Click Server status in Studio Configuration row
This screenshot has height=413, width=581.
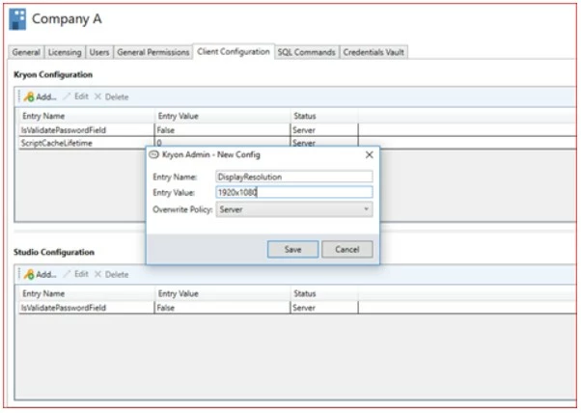tap(304, 308)
